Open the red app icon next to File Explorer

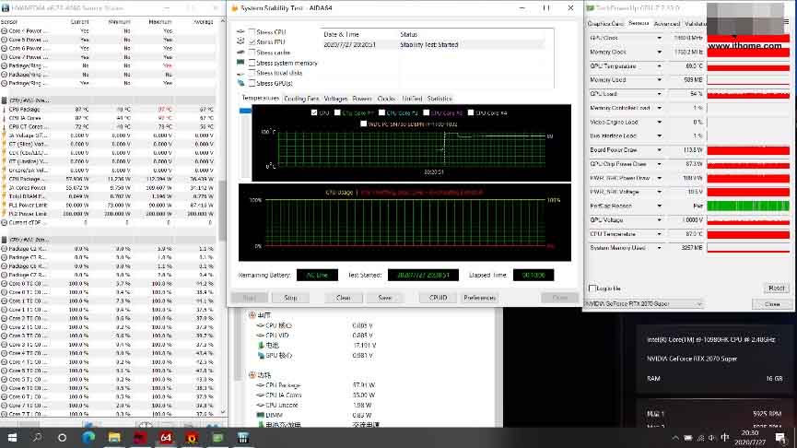[x=140, y=437]
